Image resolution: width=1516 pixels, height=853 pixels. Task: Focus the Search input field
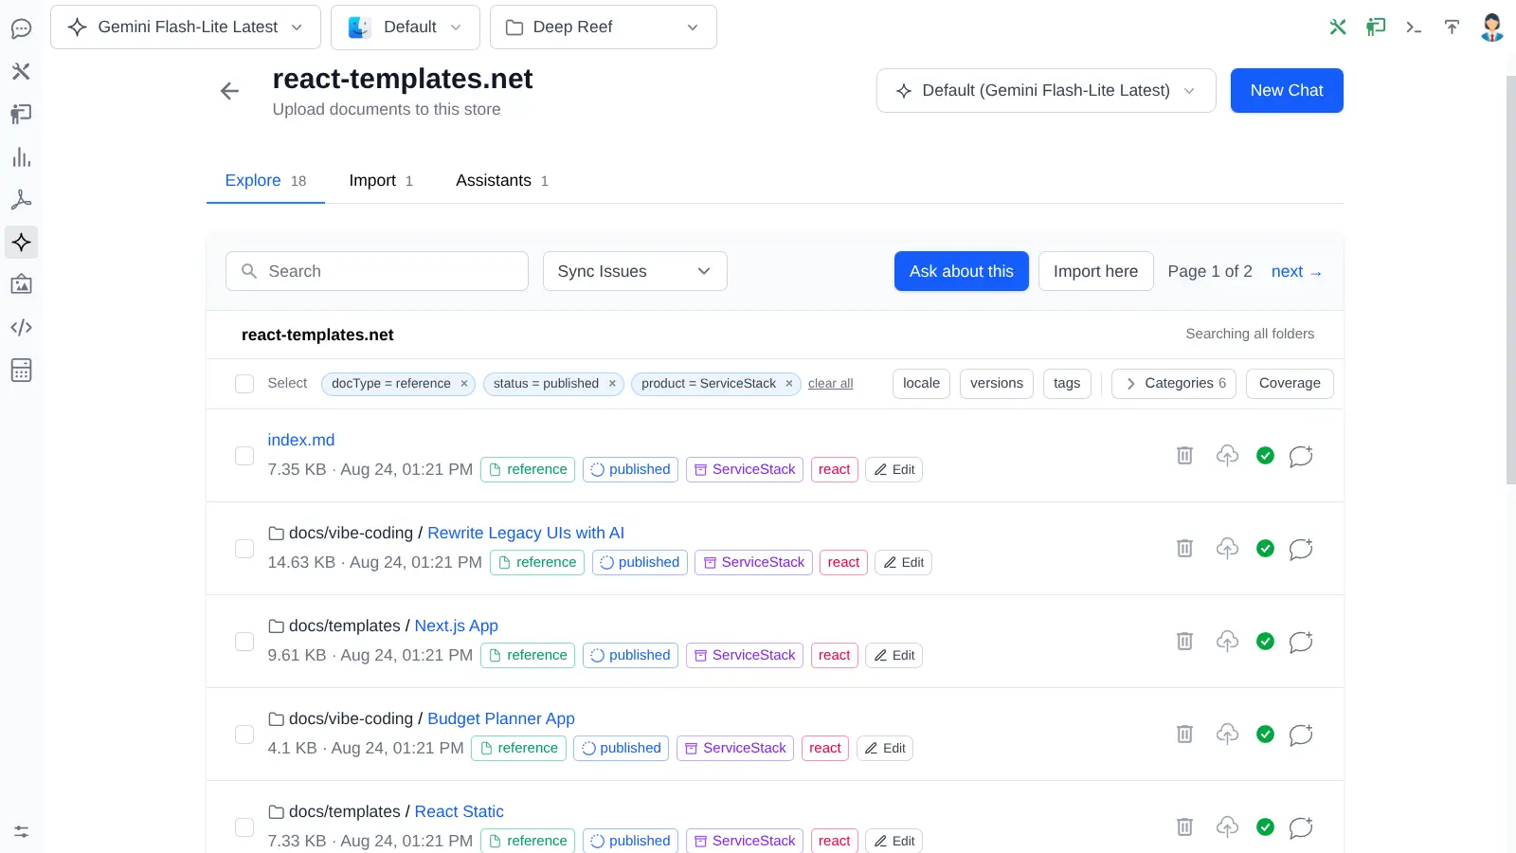[377, 271]
